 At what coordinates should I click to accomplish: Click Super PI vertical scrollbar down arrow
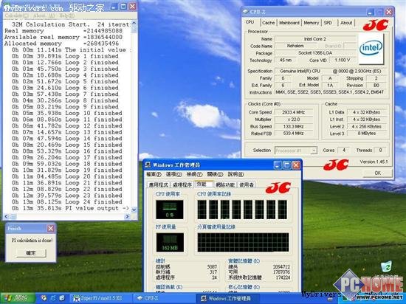[x=134, y=210]
